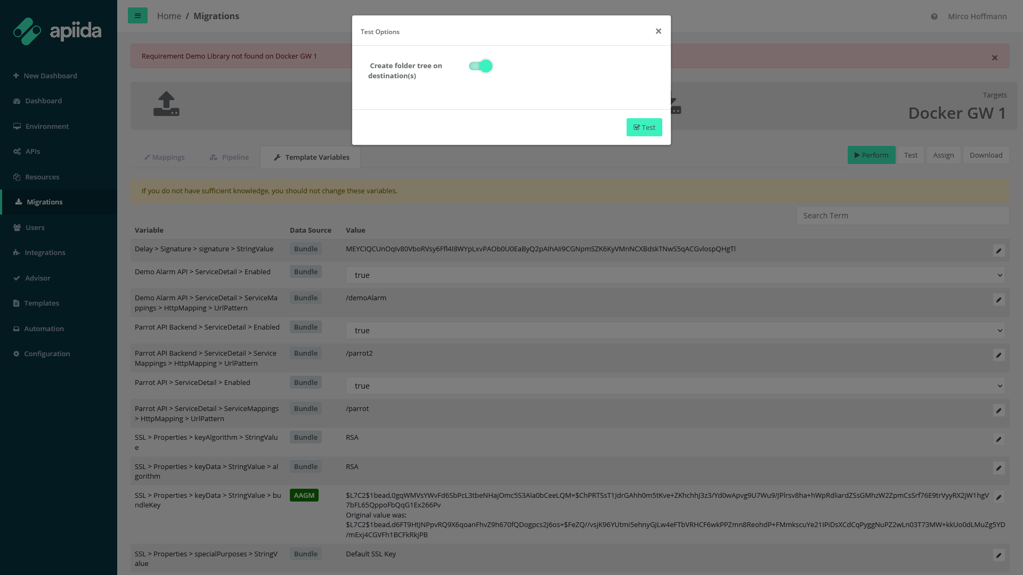Edit the /parrot2 UrlPattern value
Screen dimensions: 1023x575
[x=998, y=355]
